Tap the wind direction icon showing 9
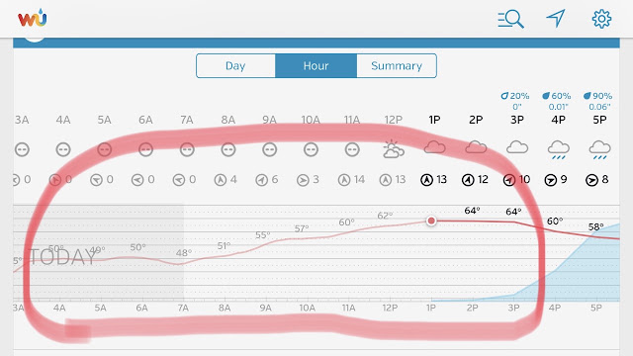 tap(550, 180)
